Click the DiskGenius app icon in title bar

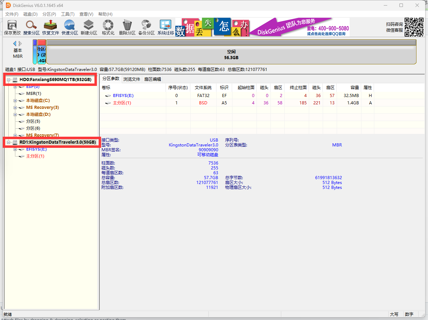tap(8, 5)
